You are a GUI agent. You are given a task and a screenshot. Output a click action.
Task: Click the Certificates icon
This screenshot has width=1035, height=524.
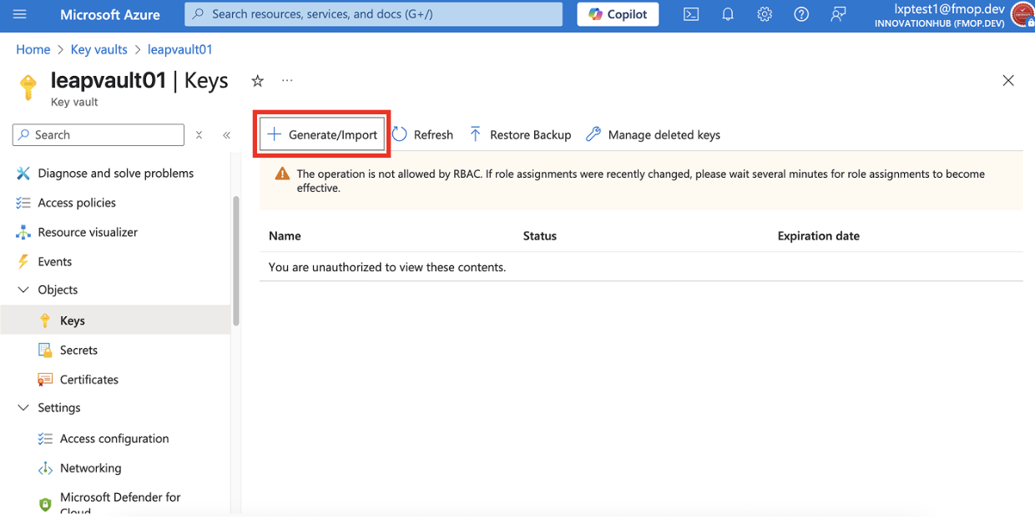pyautogui.click(x=45, y=379)
